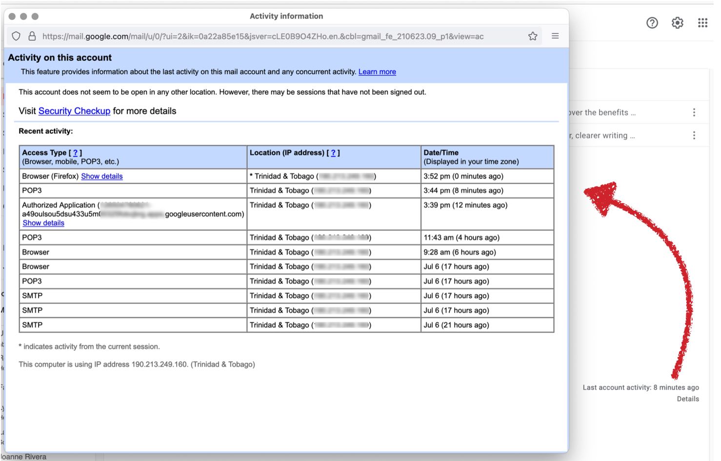
Task: Click the Joanne Rivera name at bottom
Action: (x=24, y=457)
